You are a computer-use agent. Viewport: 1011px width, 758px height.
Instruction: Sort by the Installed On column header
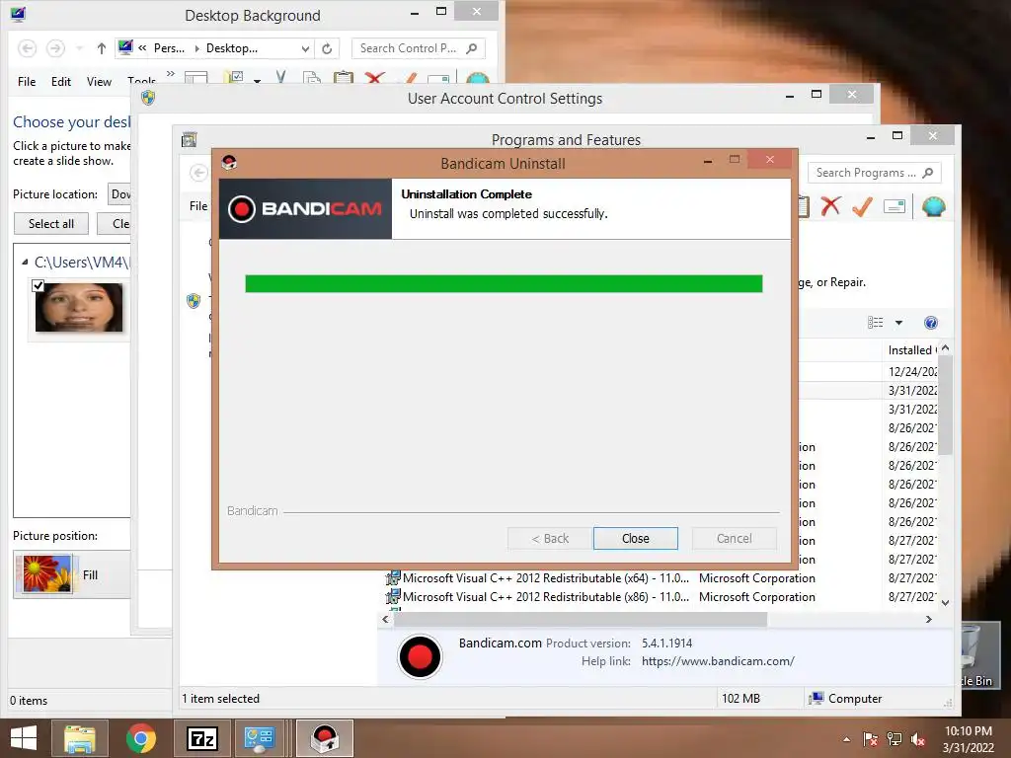click(x=910, y=350)
